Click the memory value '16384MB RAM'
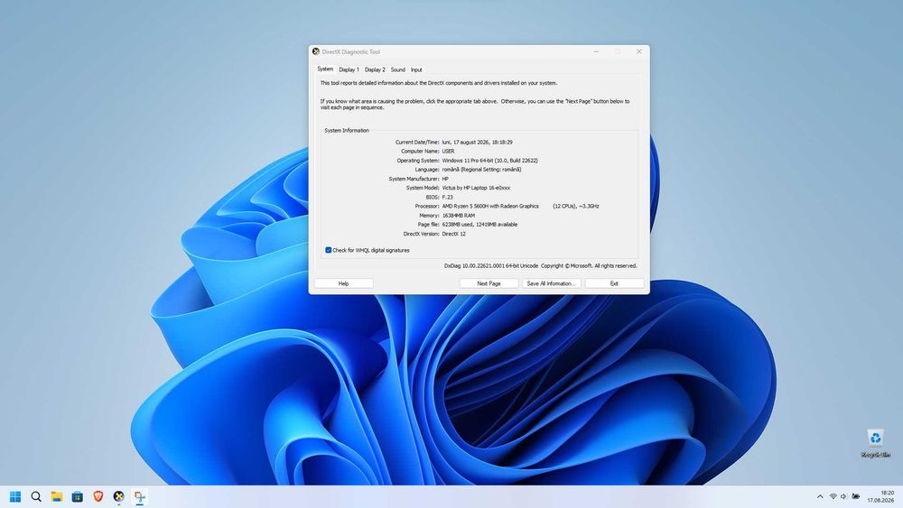Screen dimensions: 903x508 pyautogui.click(x=459, y=215)
